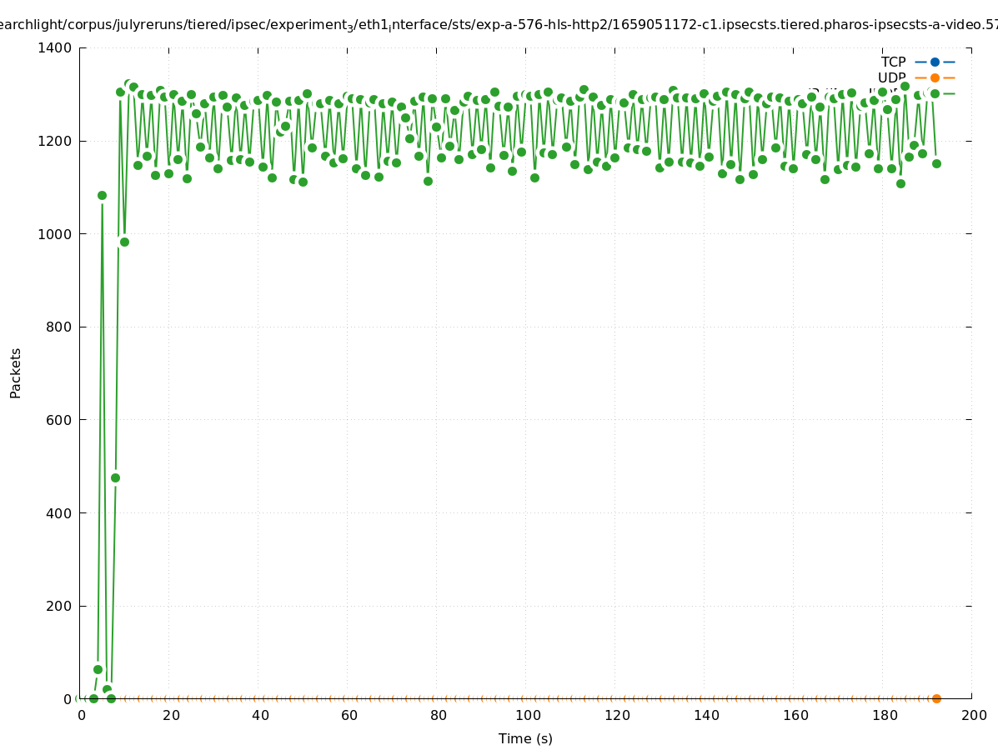Click the Time (s) x-axis label
Image resolution: width=998 pixels, height=750 pixels.
point(525,738)
